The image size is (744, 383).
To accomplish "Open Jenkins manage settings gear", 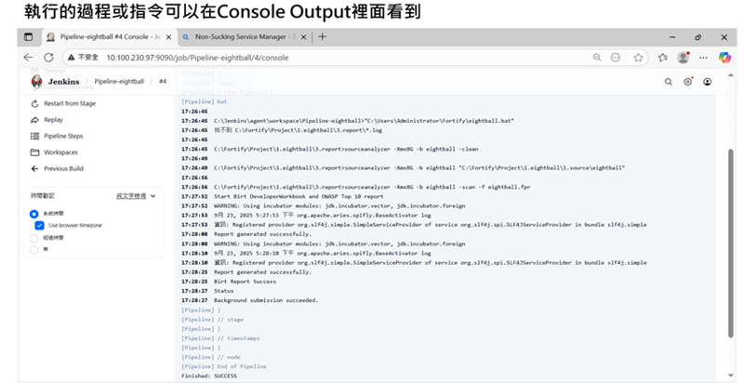I will point(687,82).
